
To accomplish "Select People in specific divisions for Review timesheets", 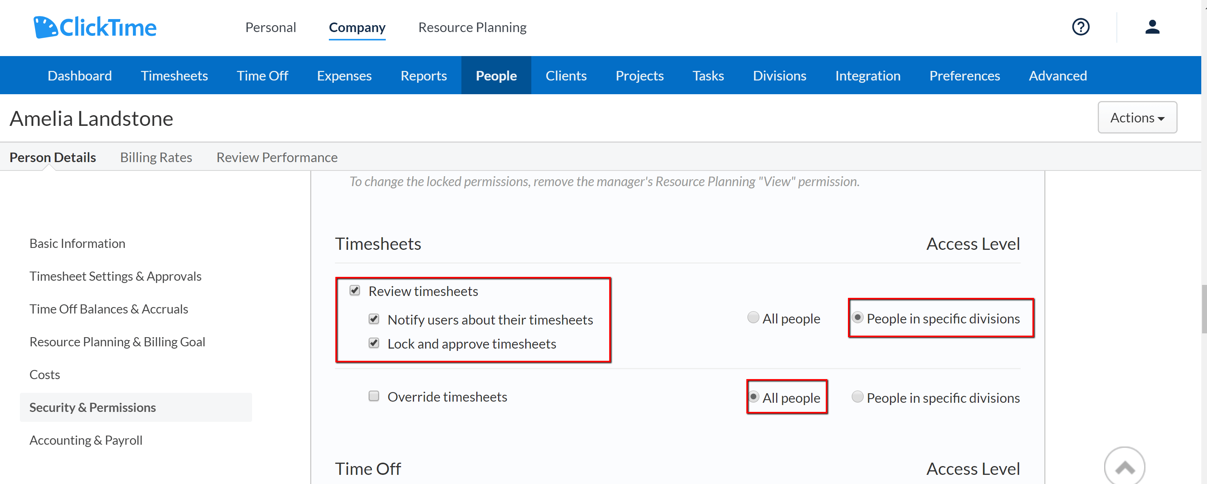I will pyautogui.click(x=858, y=318).
